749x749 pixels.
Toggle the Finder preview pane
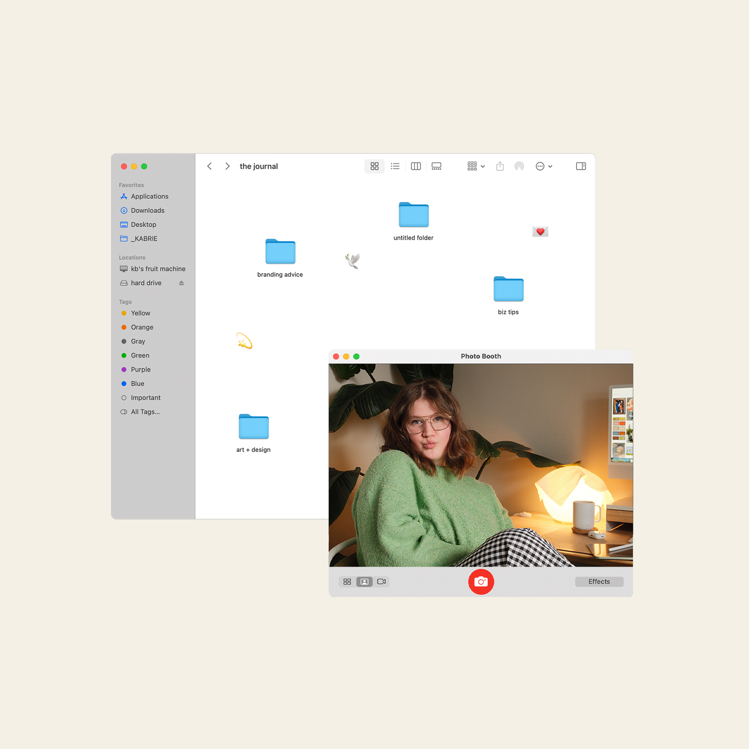point(581,166)
